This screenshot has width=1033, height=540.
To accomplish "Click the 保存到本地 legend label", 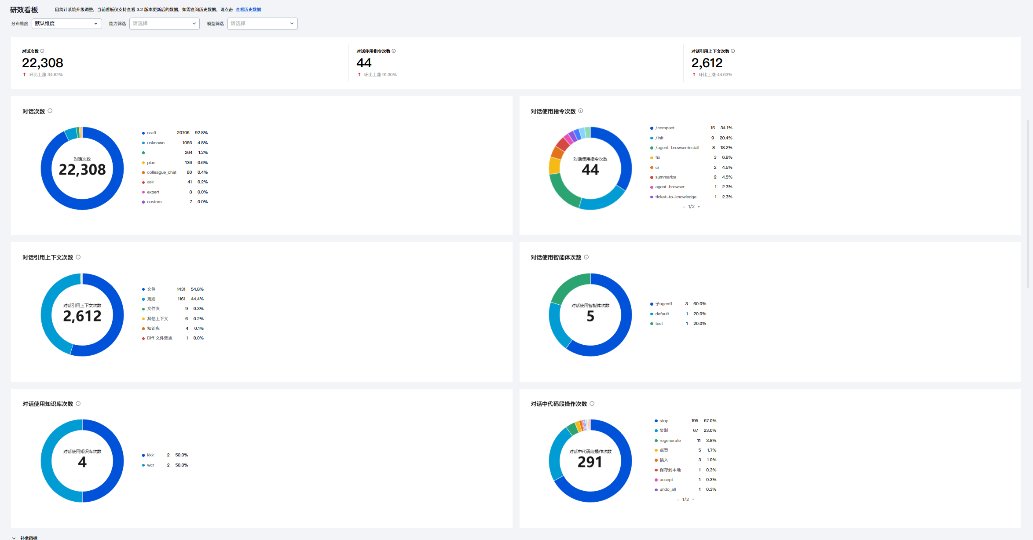I will coord(670,470).
